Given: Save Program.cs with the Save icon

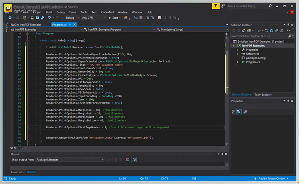Looking at the screenshot, I should tap(37, 18).
